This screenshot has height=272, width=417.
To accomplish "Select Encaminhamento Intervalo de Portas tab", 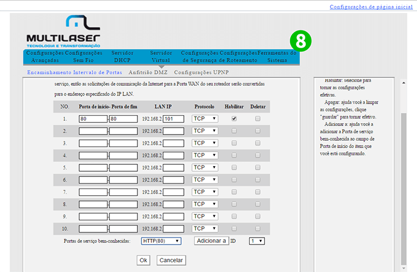I will [x=74, y=72].
